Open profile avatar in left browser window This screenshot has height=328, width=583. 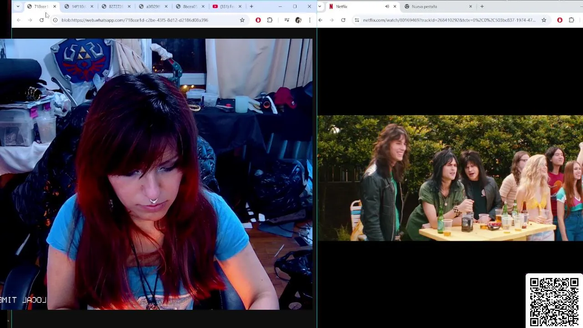coord(298,20)
